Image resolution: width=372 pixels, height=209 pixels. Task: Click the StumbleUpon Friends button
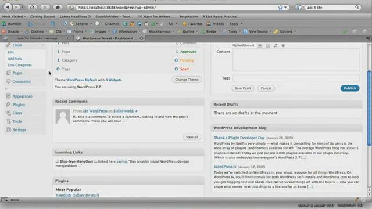(215, 24)
